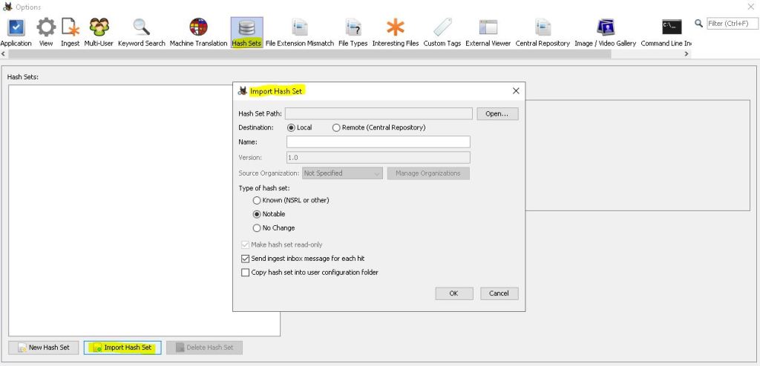Open File Extension Mismatch settings
The image size is (760, 366).
tap(299, 28)
